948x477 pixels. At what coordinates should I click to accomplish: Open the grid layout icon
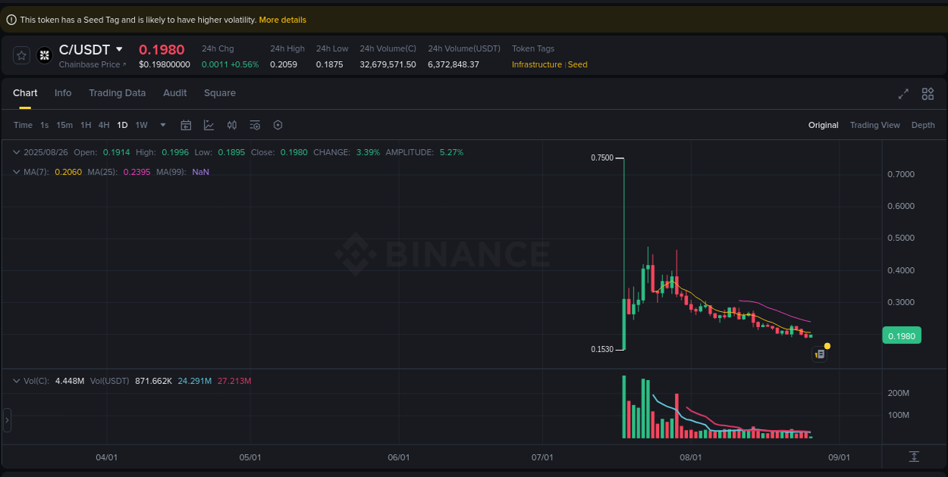click(928, 94)
